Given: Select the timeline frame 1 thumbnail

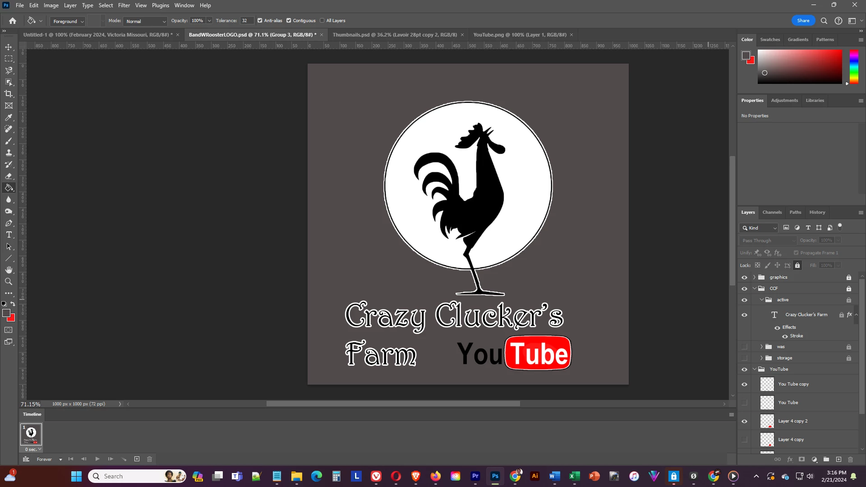Looking at the screenshot, I should [x=31, y=434].
